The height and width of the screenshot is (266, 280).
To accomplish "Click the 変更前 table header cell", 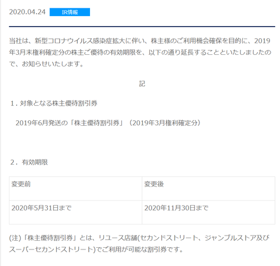I will tap(76, 188).
